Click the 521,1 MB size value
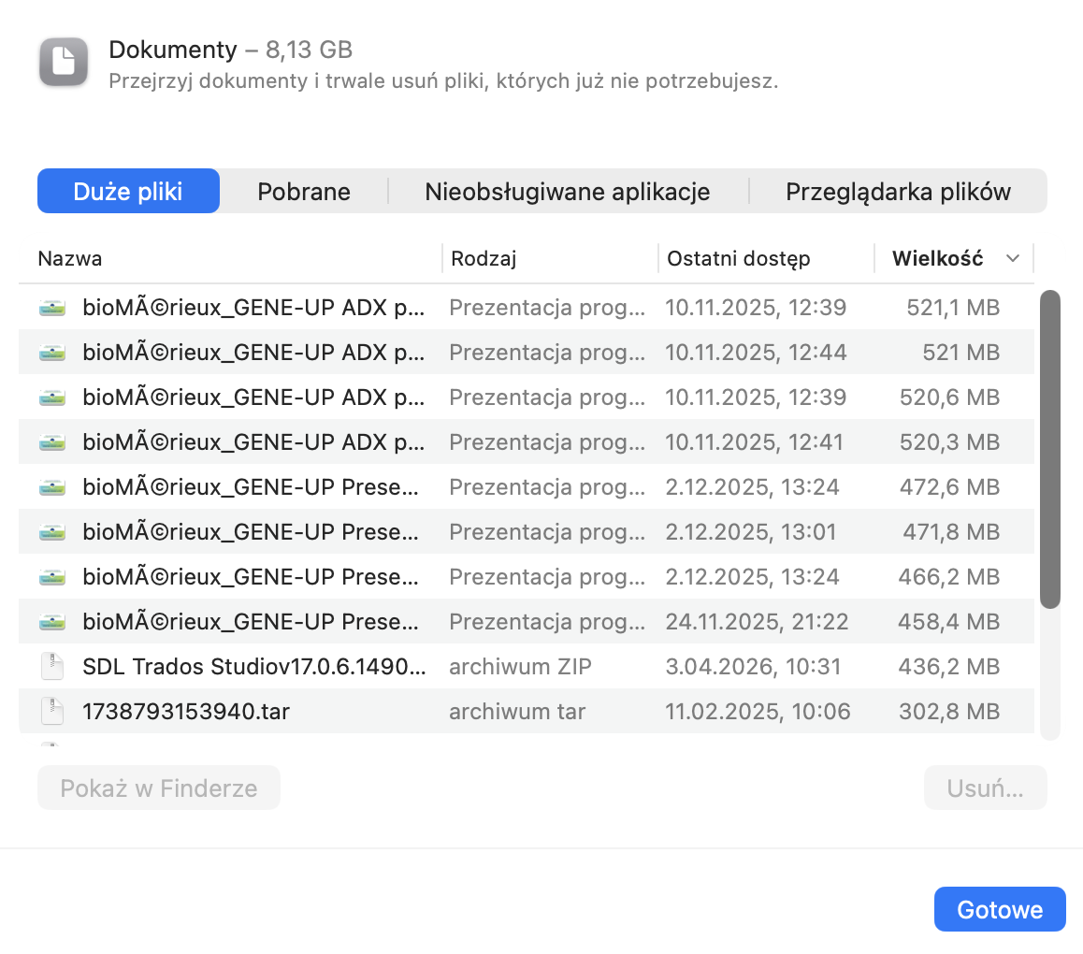The height and width of the screenshot is (954, 1083). click(953, 308)
